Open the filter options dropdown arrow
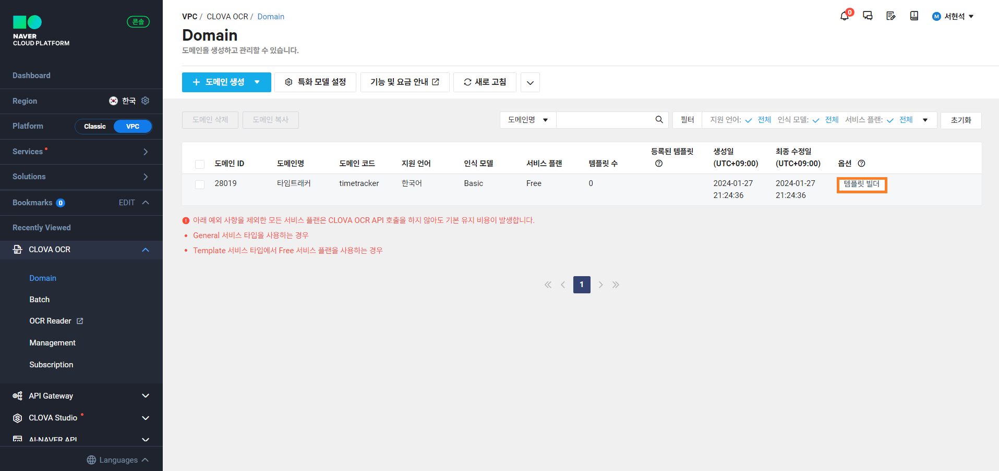Viewport: 999px width, 471px height. [925, 120]
